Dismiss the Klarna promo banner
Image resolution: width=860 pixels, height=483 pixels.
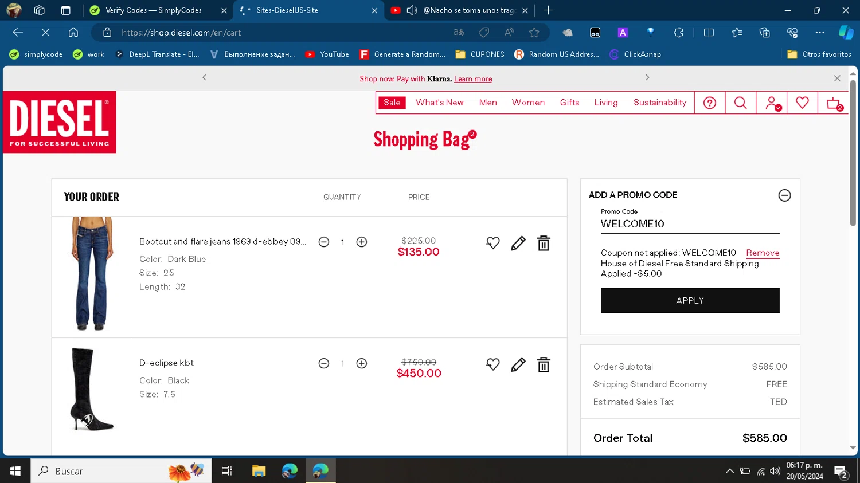837,78
